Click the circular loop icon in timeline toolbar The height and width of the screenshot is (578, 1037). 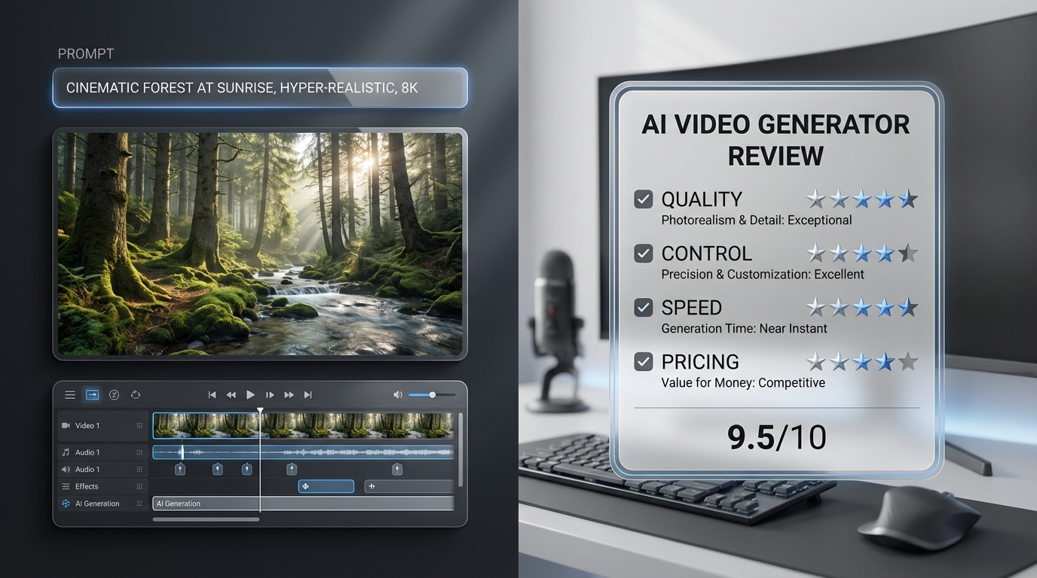(x=136, y=395)
